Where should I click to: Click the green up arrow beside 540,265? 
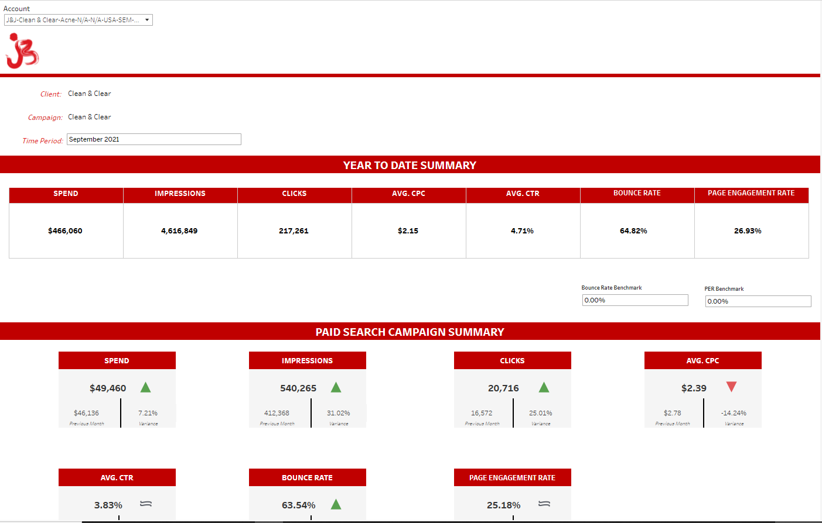[336, 387]
